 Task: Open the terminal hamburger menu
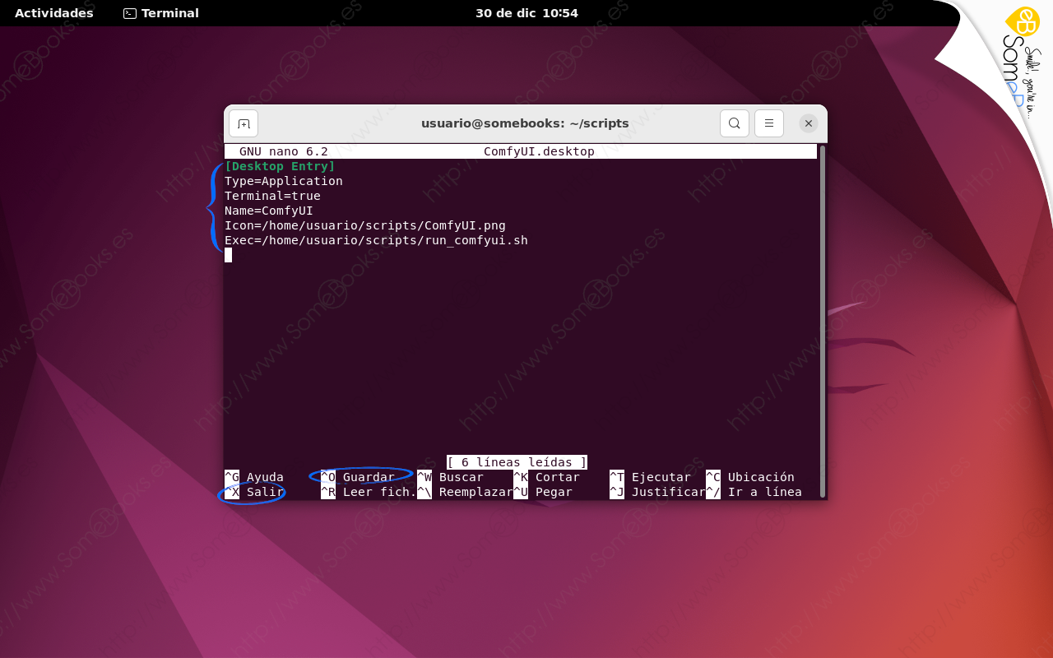pos(768,123)
